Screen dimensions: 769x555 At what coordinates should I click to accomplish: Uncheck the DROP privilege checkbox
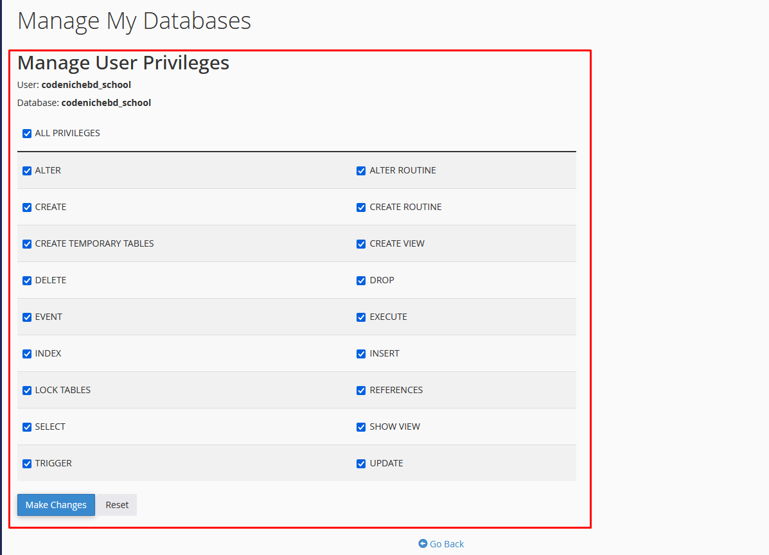pyautogui.click(x=361, y=281)
